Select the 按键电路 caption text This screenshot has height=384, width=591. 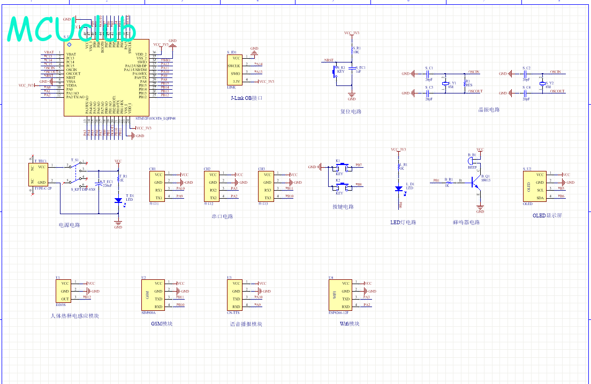click(x=343, y=207)
